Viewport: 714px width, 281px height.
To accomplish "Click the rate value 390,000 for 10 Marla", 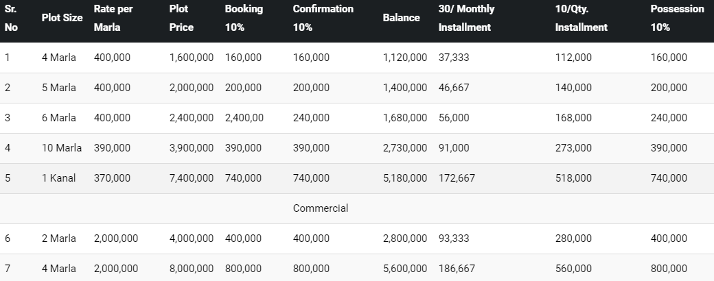I will [112, 148].
